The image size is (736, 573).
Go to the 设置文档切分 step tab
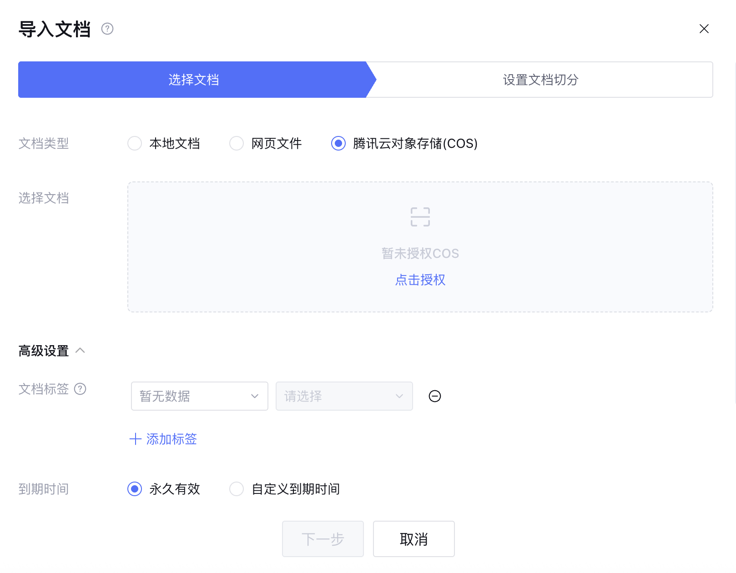[540, 80]
